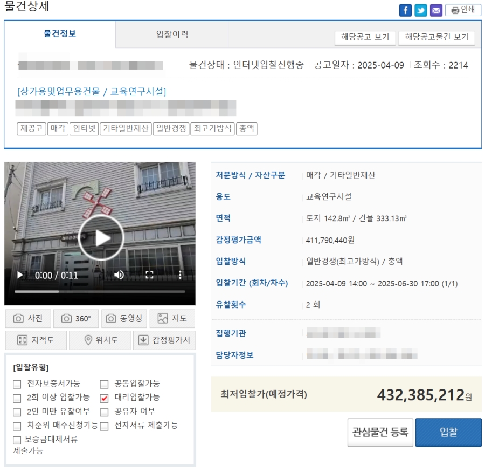The height and width of the screenshot is (472, 485).
Task: Click the 관심물건 등록 button
Action: [x=380, y=433]
